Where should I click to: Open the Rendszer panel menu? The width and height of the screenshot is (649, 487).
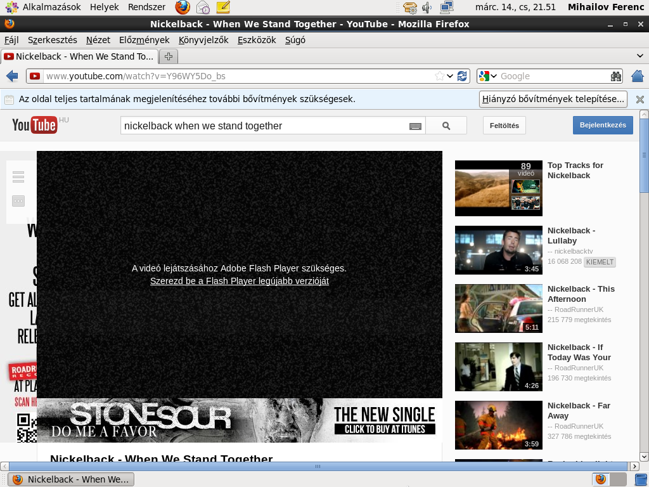coord(146,7)
